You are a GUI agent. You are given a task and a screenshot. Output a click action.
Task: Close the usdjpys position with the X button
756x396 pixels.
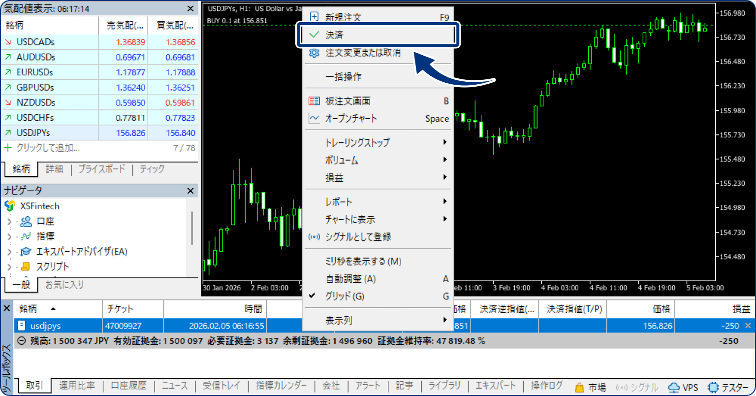click(x=748, y=326)
